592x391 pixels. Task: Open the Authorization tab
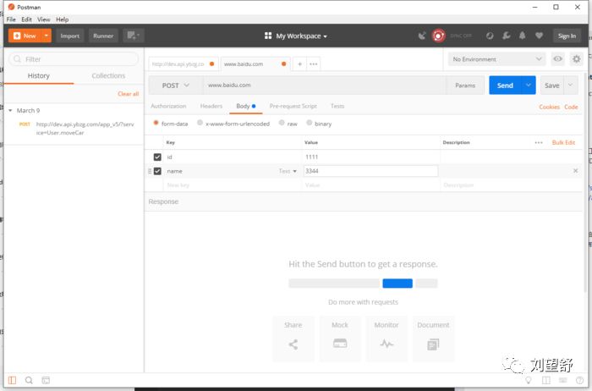[168, 106]
